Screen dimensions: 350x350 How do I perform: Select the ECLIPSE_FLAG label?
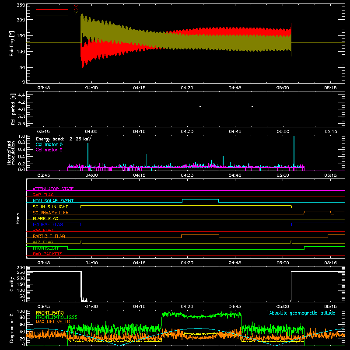pyautogui.click(x=48, y=224)
